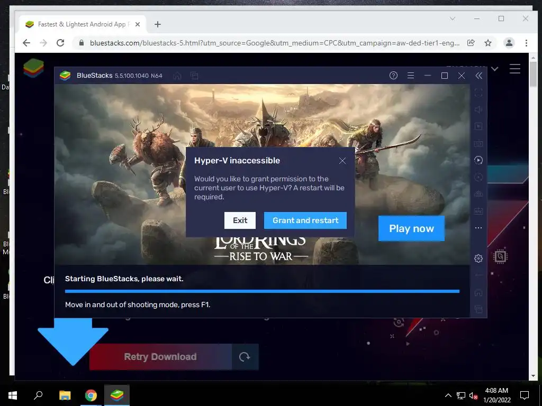Click the muted volume tray icon
The height and width of the screenshot is (406, 542).
tap(474, 395)
